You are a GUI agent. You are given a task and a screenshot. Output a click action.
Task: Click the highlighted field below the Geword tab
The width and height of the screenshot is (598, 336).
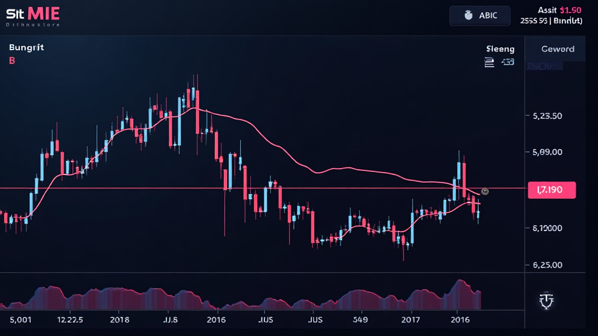click(x=544, y=65)
